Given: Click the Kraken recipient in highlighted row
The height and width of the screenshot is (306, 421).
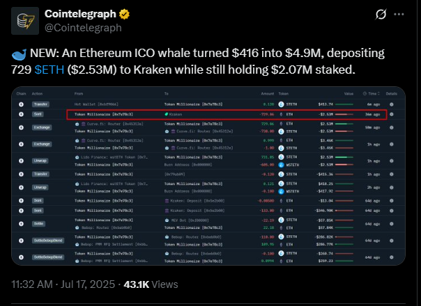Looking at the screenshot, I should tap(173, 114).
